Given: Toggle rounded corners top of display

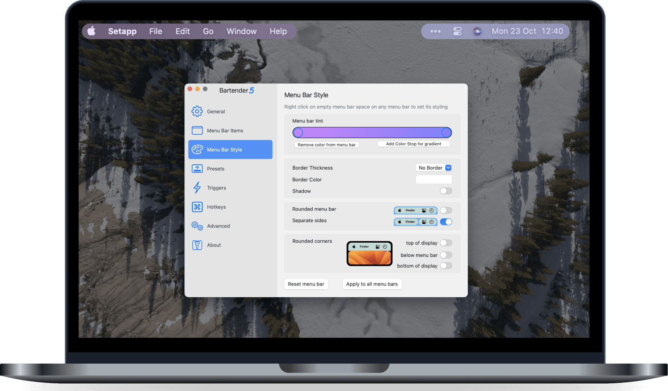Looking at the screenshot, I should coord(446,243).
